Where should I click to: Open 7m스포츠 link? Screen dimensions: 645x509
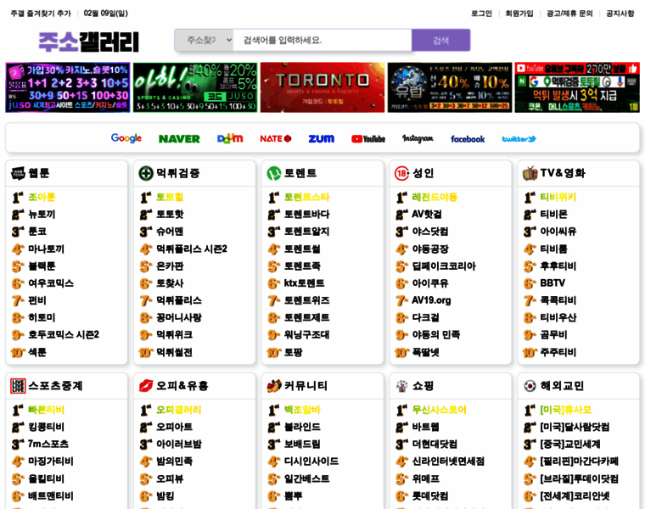(48, 444)
